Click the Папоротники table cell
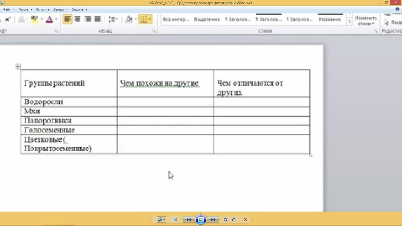This screenshot has width=402, height=226. coord(69,121)
